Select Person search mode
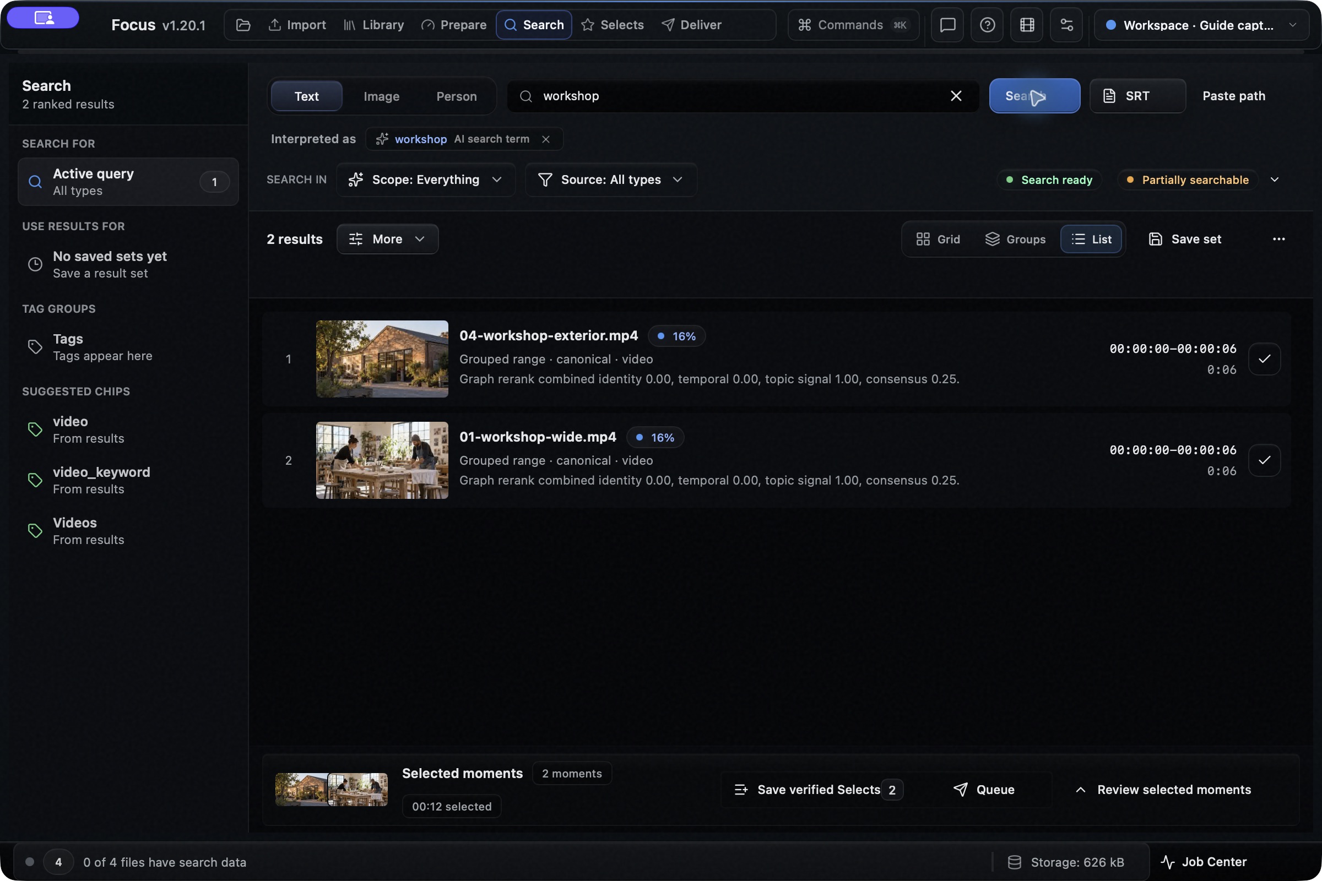1322x881 pixels. [457, 96]
